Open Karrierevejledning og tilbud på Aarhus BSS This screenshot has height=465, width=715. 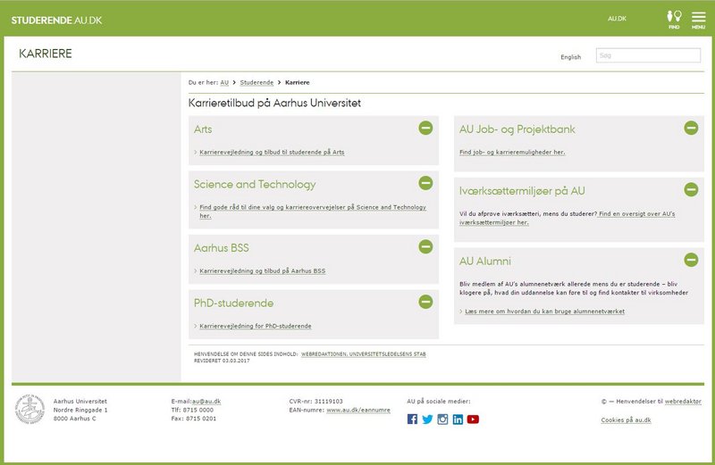click(x=262, y=271)
